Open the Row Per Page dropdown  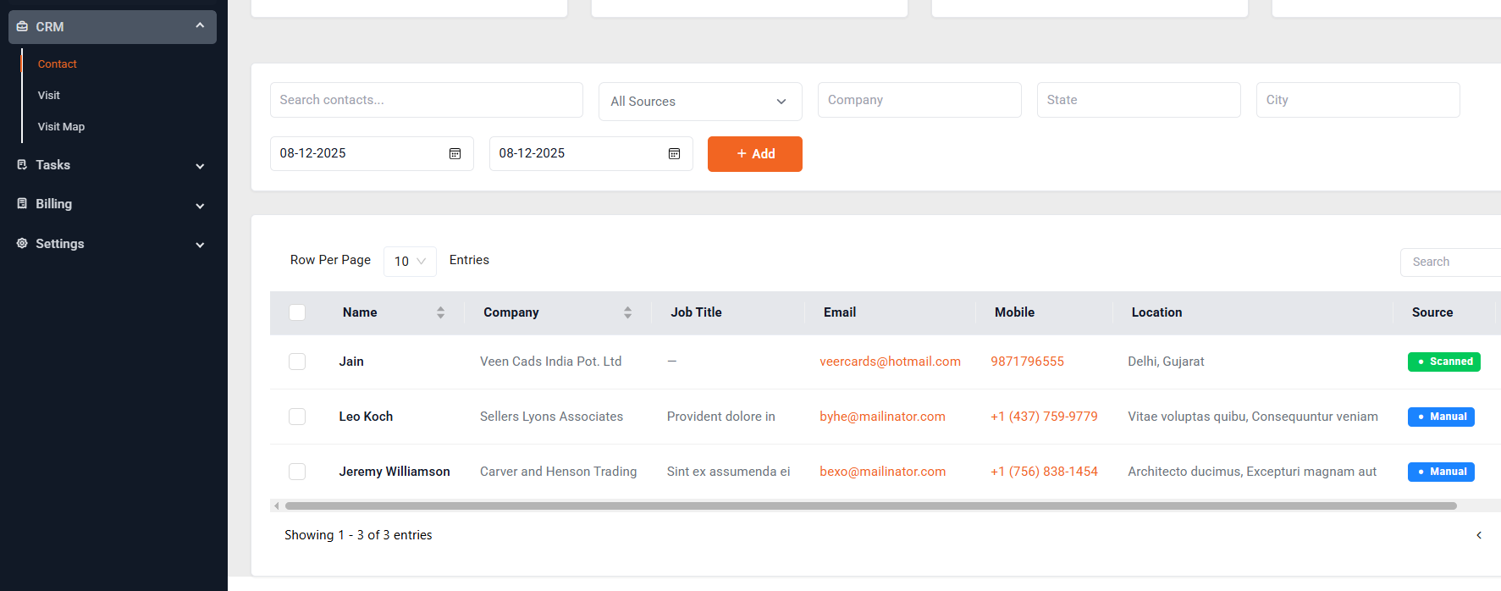[x=410, y=262]
